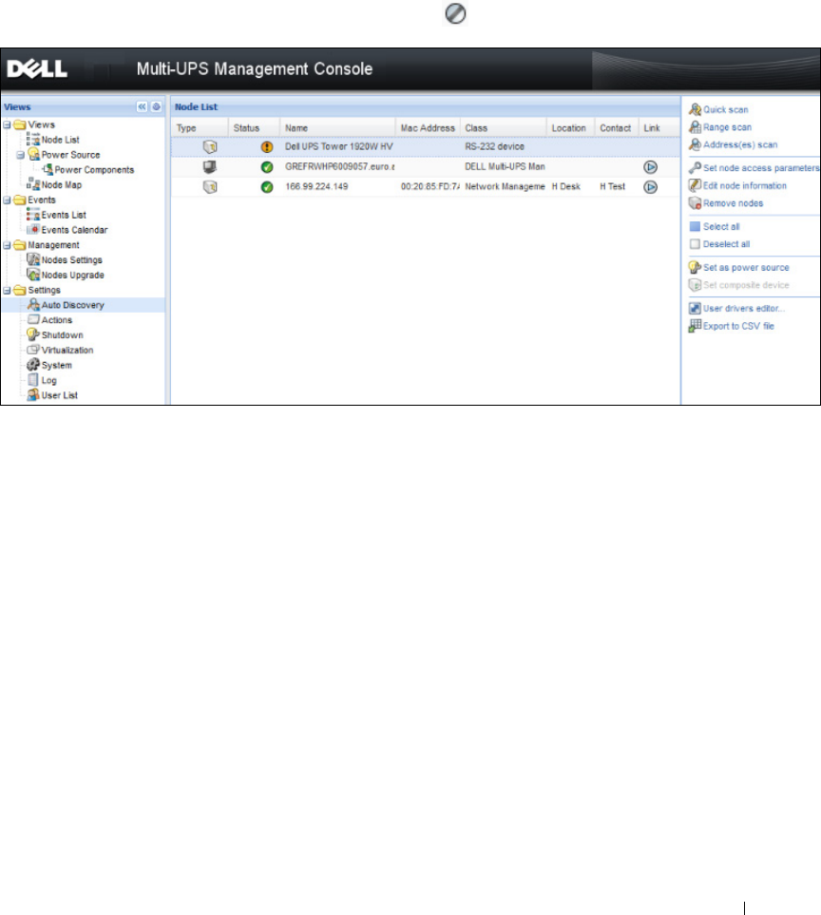Sort by the Type column header
Viewport: 821px width, 915px height.
199,128
